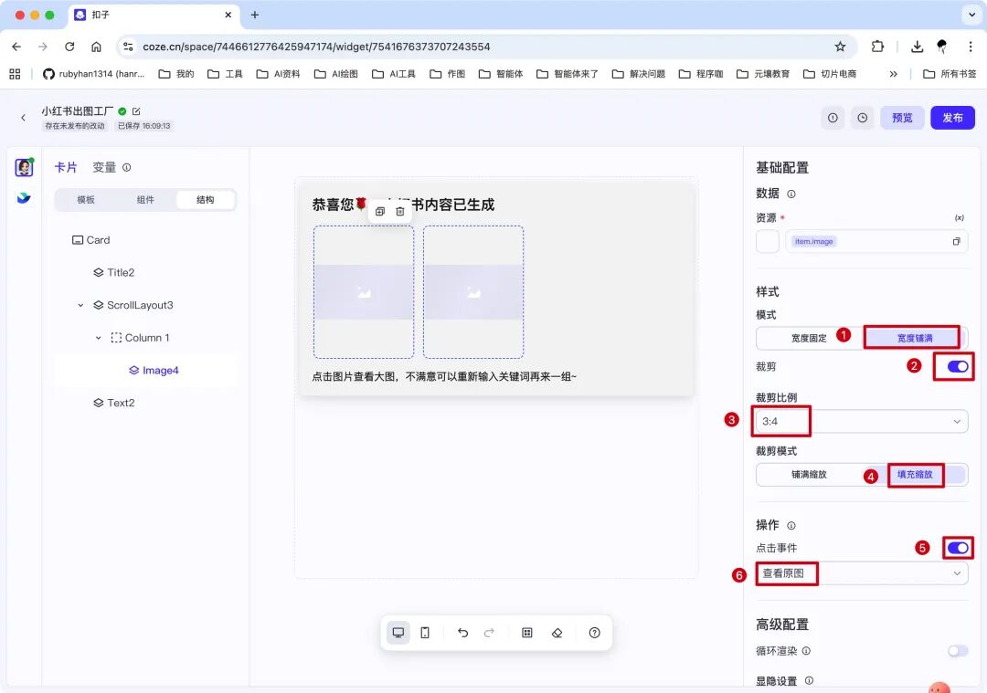Open the help question-mark icon in bottom toolbar

pyautogui.click(x=594, y=632)
